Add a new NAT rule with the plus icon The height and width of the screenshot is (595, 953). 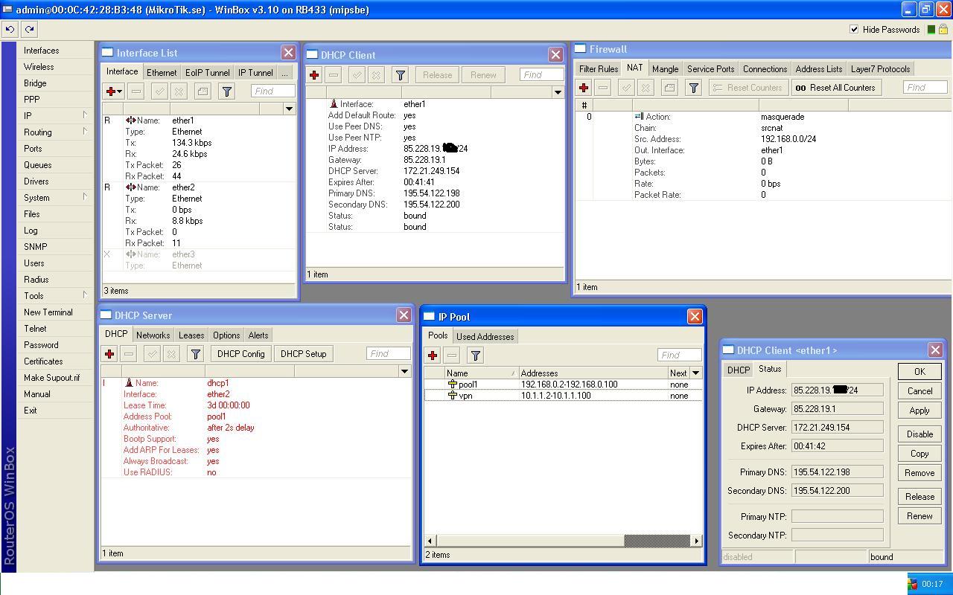(584, 87)
